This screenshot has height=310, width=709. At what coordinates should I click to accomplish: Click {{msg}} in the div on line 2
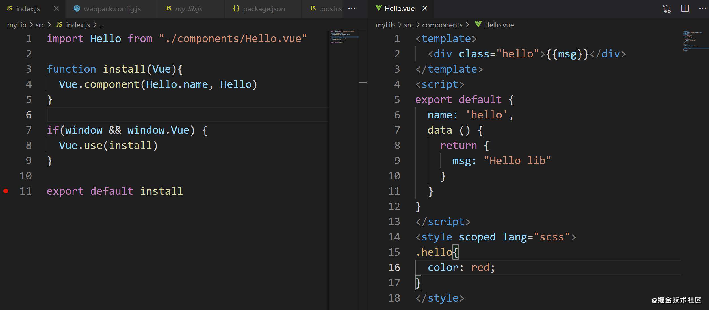[x=567, y=54]
